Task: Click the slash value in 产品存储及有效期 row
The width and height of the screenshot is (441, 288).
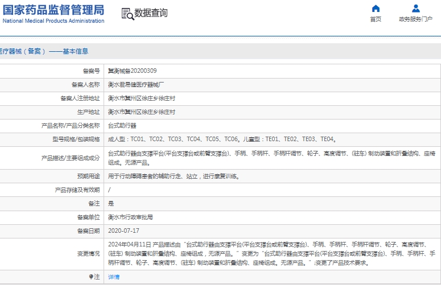Action: 109,190
